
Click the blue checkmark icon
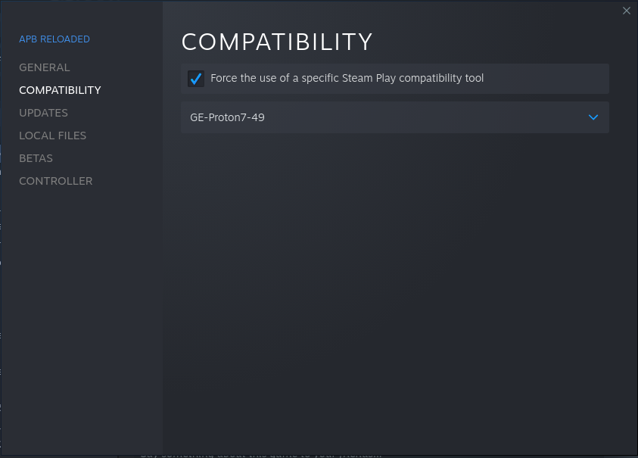click(x=196, y=78)
